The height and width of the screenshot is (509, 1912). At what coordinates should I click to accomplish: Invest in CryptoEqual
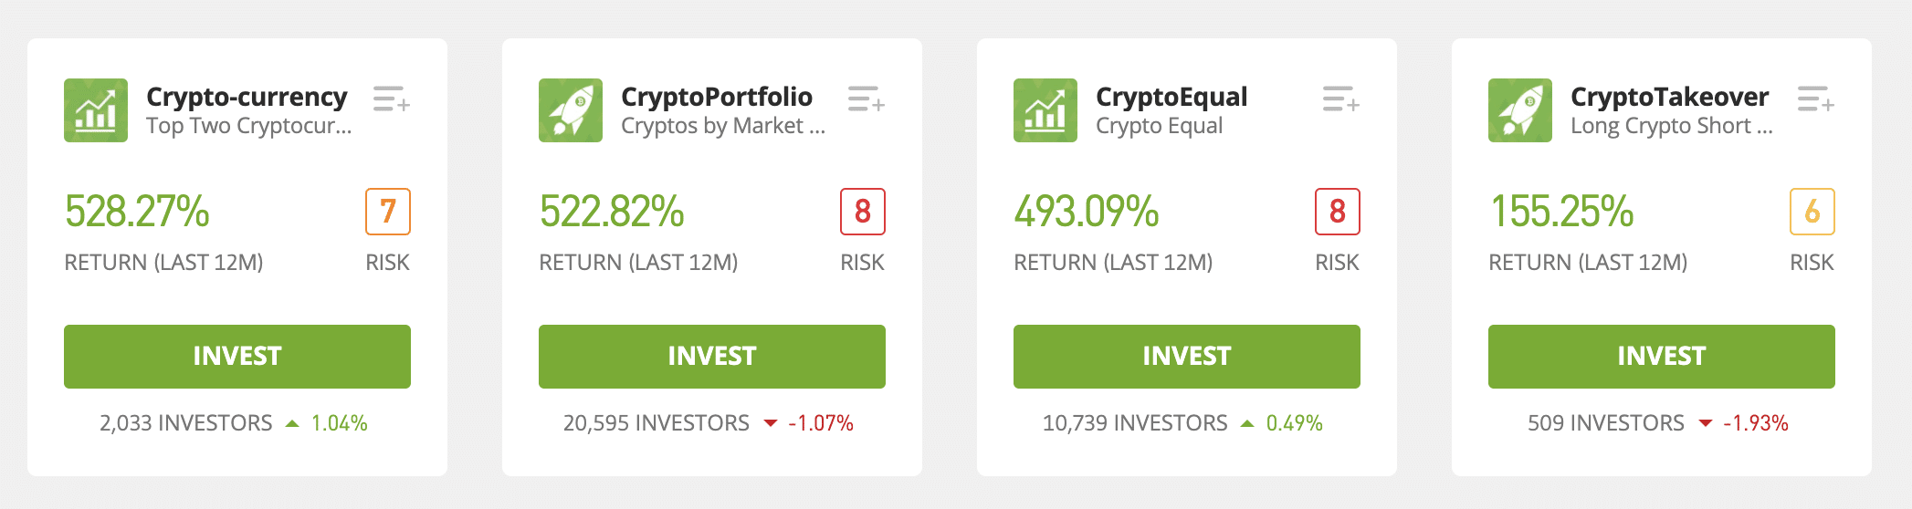point(1187,357)
